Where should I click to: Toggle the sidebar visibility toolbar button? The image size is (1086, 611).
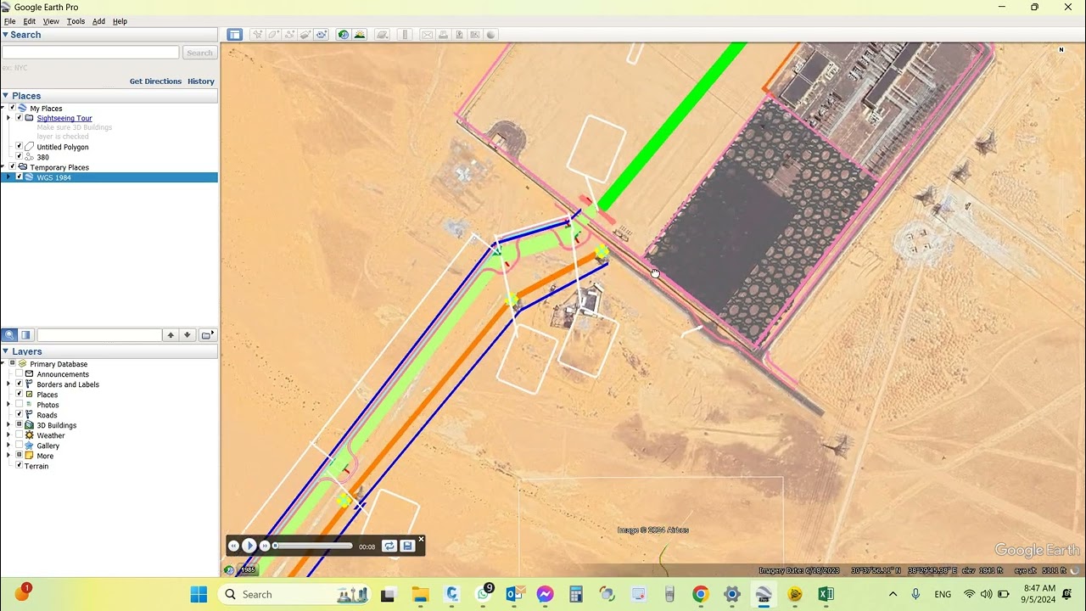coord(235,35)
